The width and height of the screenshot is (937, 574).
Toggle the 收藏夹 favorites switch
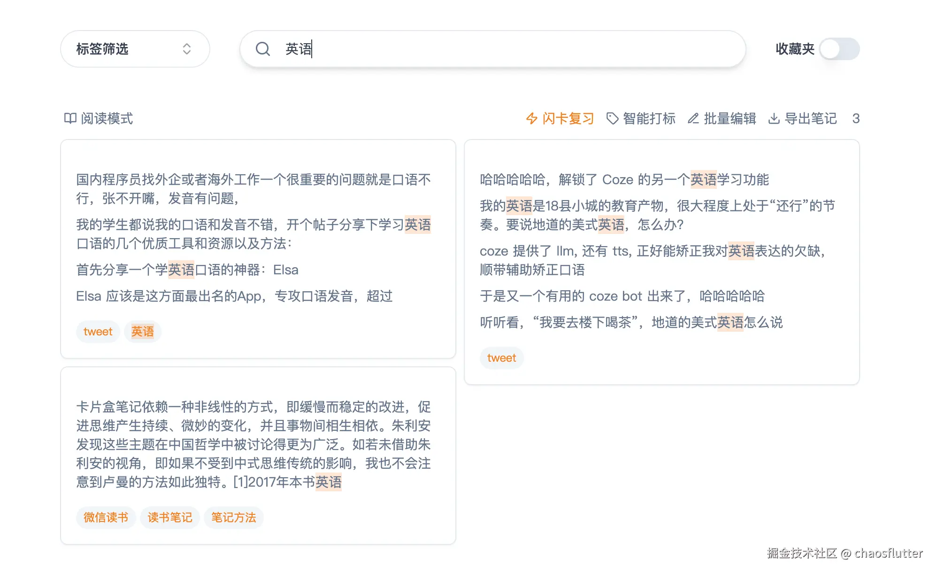pyautogui.click(x=839, y=49)
